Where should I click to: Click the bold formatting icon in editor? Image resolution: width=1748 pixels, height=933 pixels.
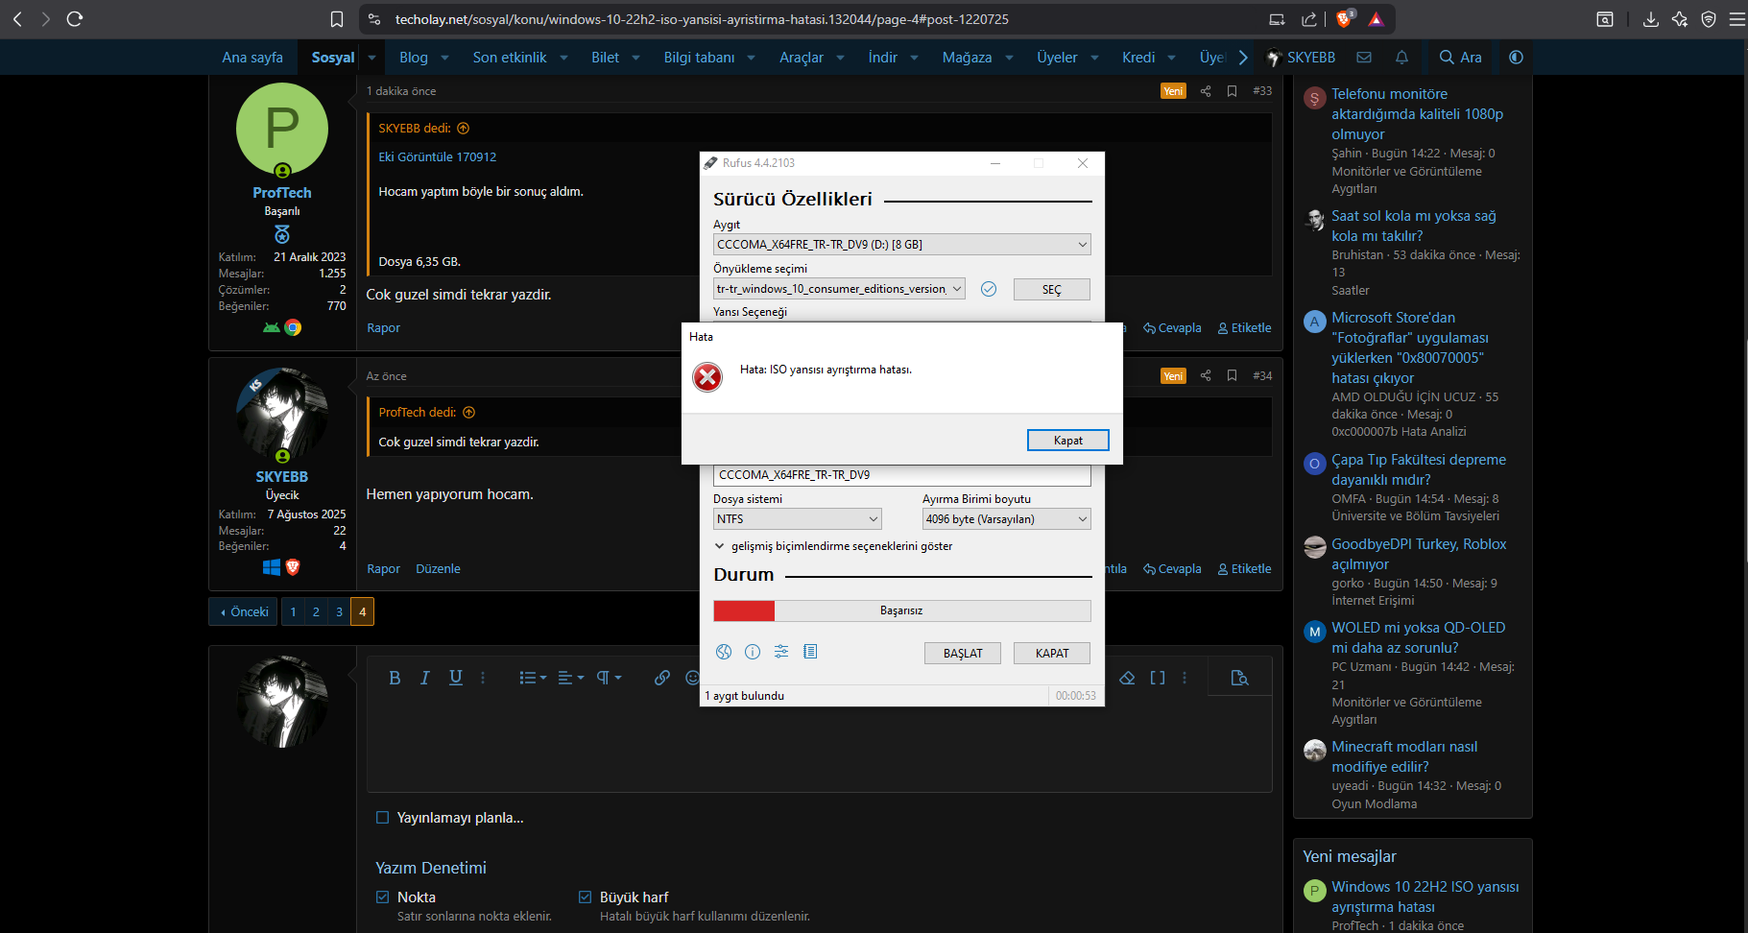pos(395,678)
